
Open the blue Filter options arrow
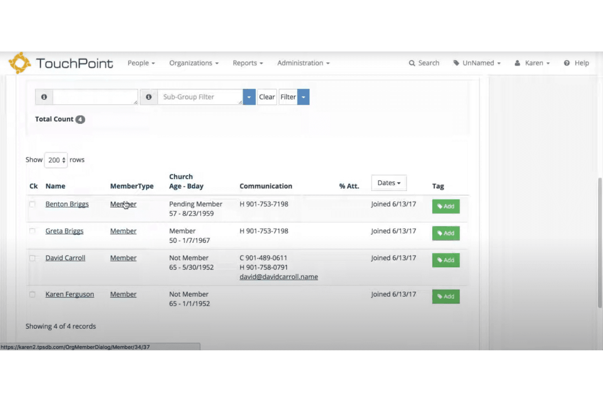(304, 97)
